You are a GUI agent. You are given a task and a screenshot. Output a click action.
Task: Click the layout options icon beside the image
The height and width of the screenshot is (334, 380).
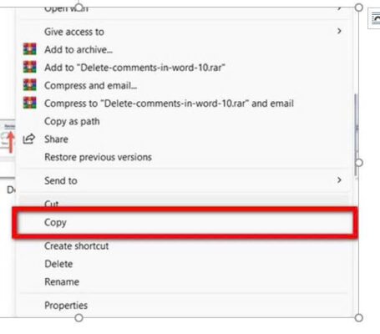click(374, 19)
